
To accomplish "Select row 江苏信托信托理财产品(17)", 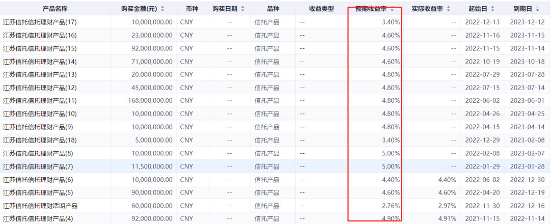I will (275, 22).
